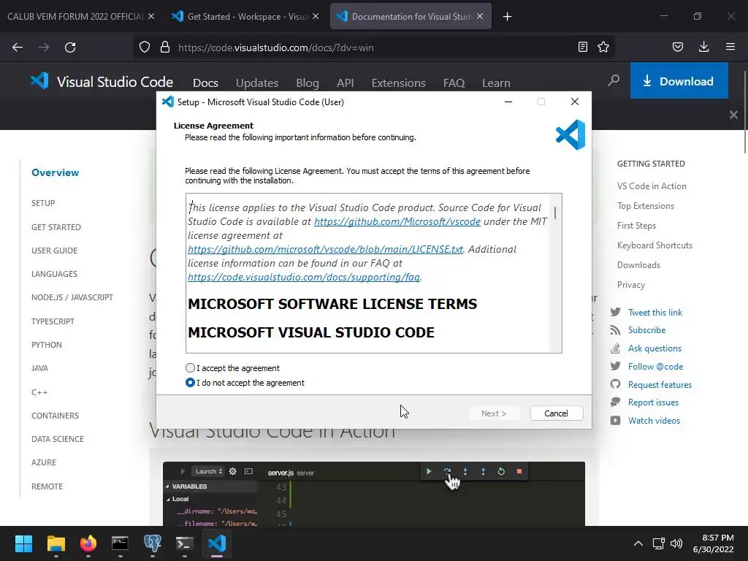The width and height of the screenshot is (748, 561).
Task: Open the Updates nav item
Action: tap(257, 83)
